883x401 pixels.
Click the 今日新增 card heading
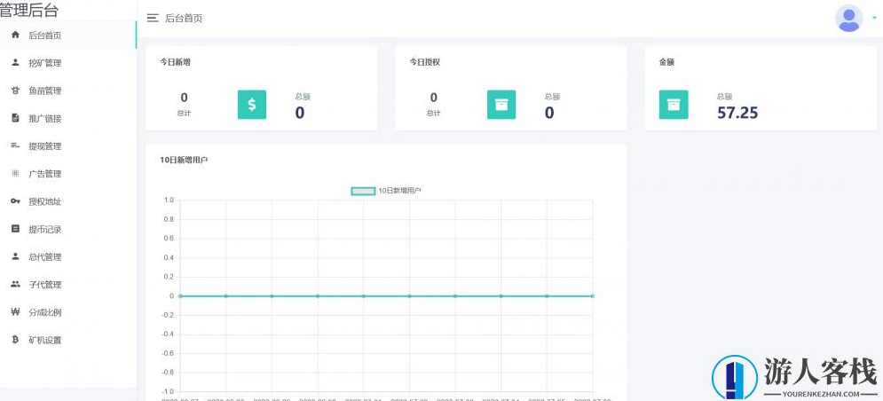[x=175, y=62]
